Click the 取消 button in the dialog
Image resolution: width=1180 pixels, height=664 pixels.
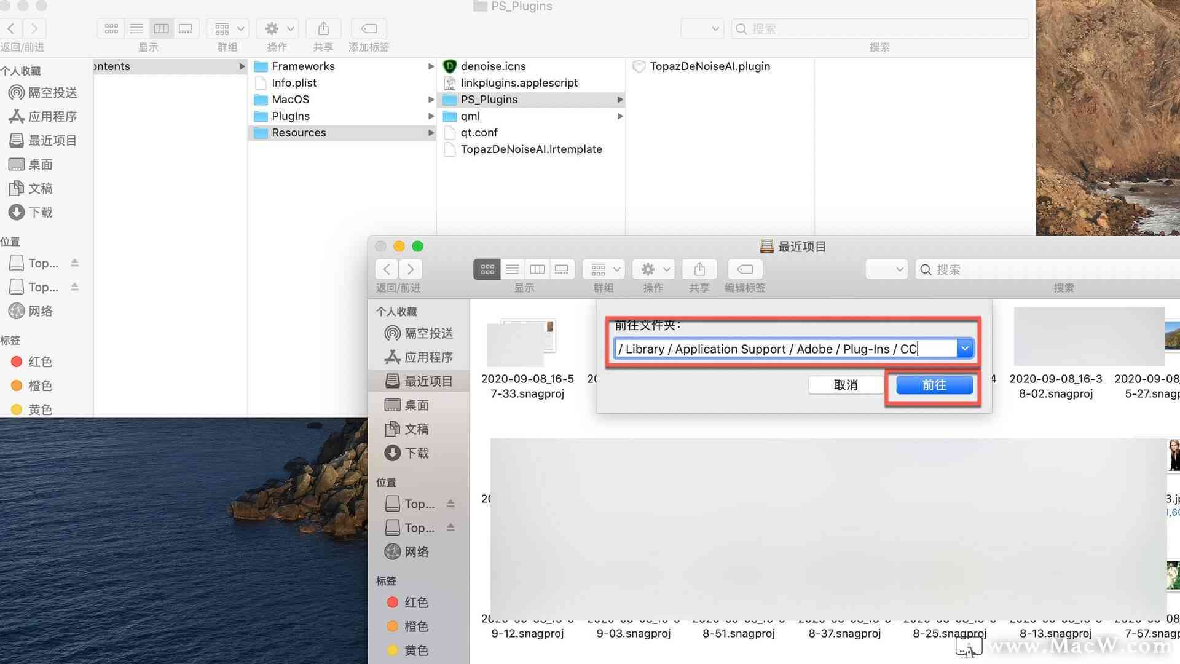point(846,385)
